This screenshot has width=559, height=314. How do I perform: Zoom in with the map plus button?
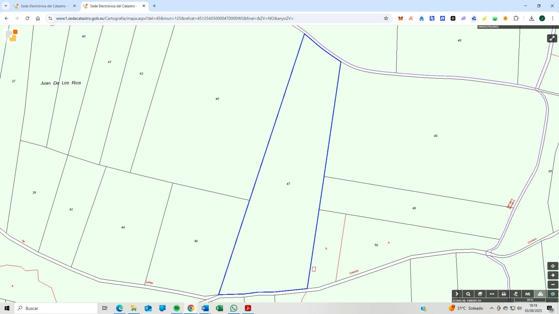pyautogui.click(x=553, y=275)
